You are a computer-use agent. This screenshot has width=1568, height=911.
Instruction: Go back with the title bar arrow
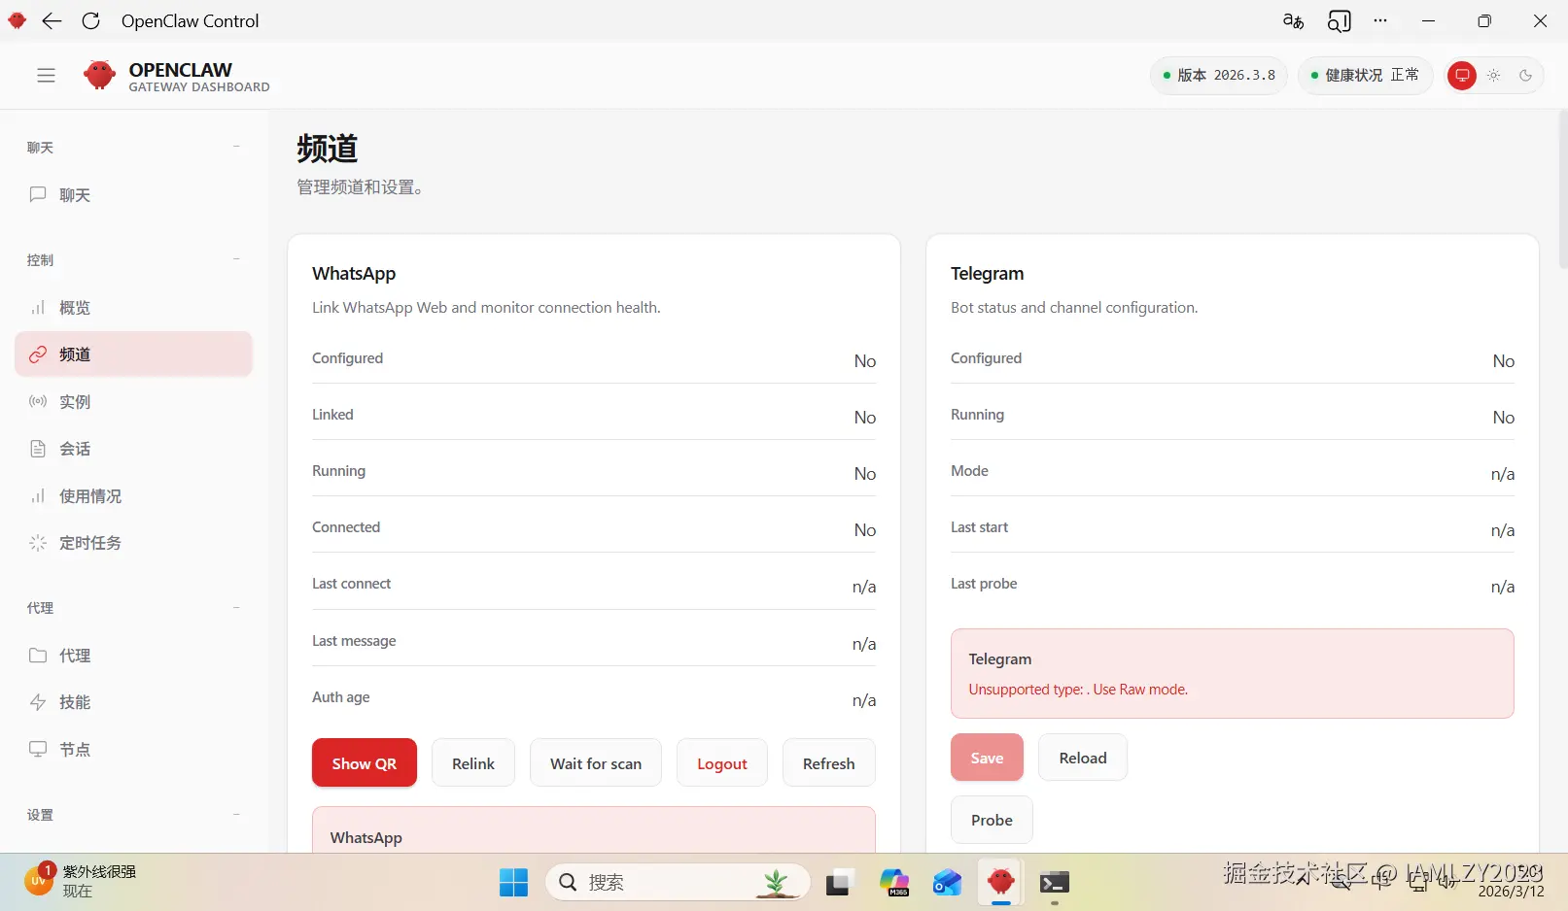coord(52,21)
